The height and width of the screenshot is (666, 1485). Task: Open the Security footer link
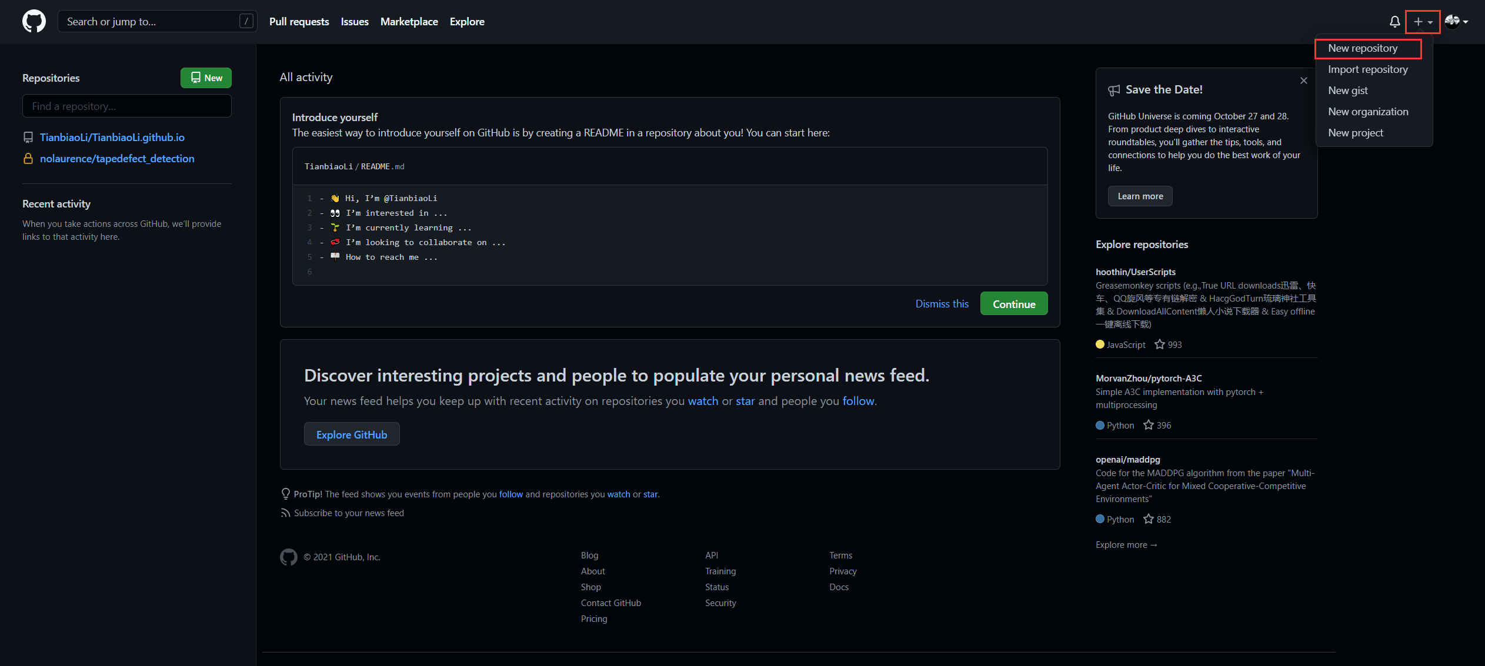pos(720,603)
